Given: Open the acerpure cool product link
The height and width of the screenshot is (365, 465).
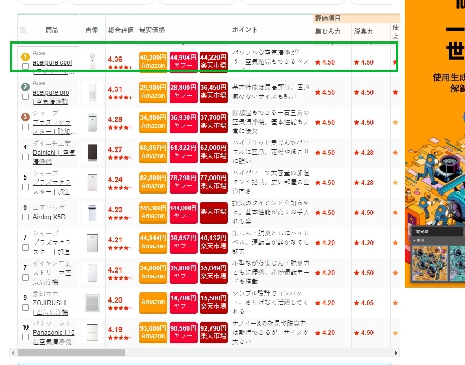Looking at the screenshot, I should point(52,62).
